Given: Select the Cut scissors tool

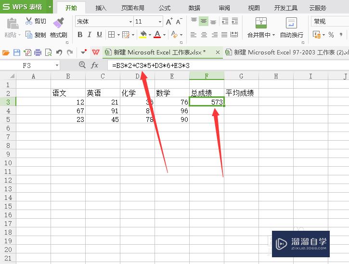Looking at the screenshot, I should 29,21.
